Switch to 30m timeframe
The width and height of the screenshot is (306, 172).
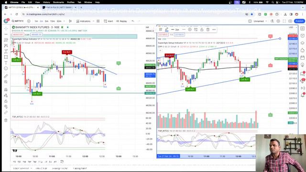[59, 21]
